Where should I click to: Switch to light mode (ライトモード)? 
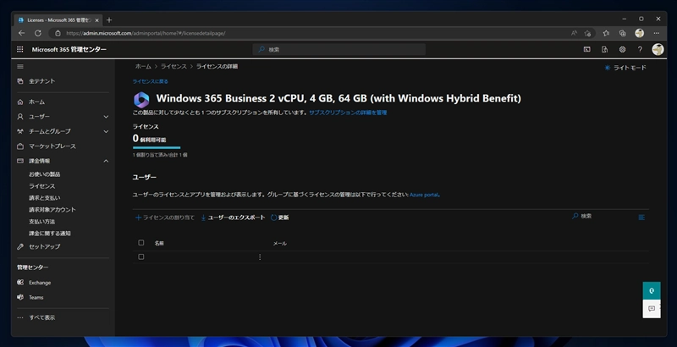pos(625,68)
